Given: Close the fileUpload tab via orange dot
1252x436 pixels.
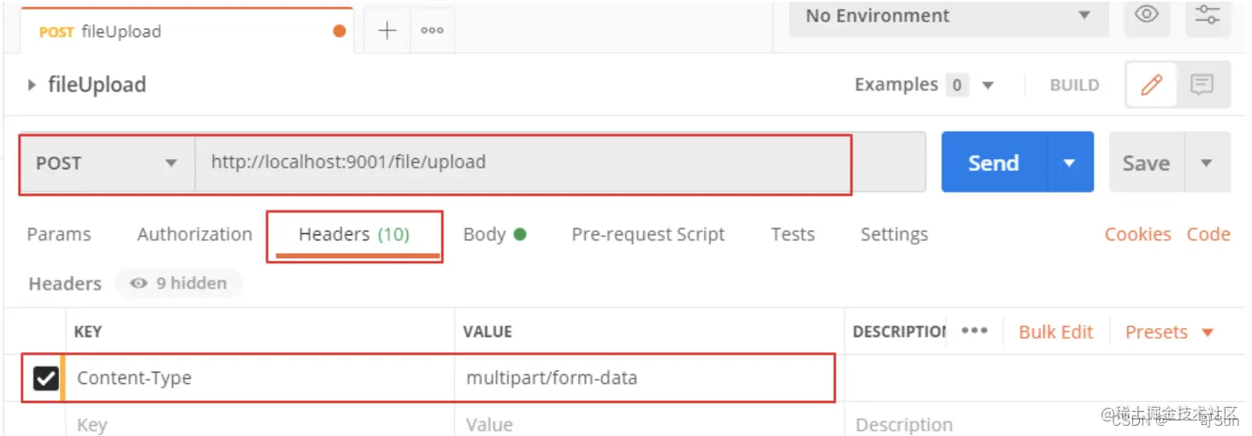Looking at the screenshot, I should [340, 32].
